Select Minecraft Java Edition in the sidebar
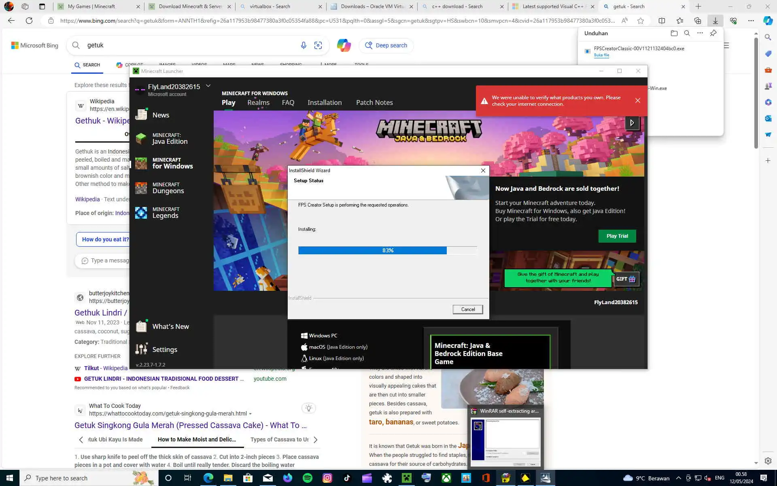777x486 pixels. coord(169,139)
